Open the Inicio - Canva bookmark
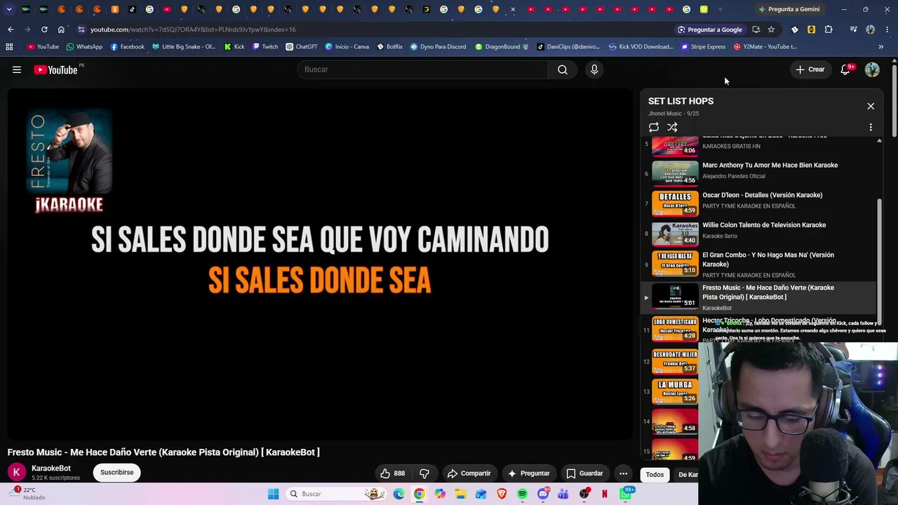 tap(347, 47)
